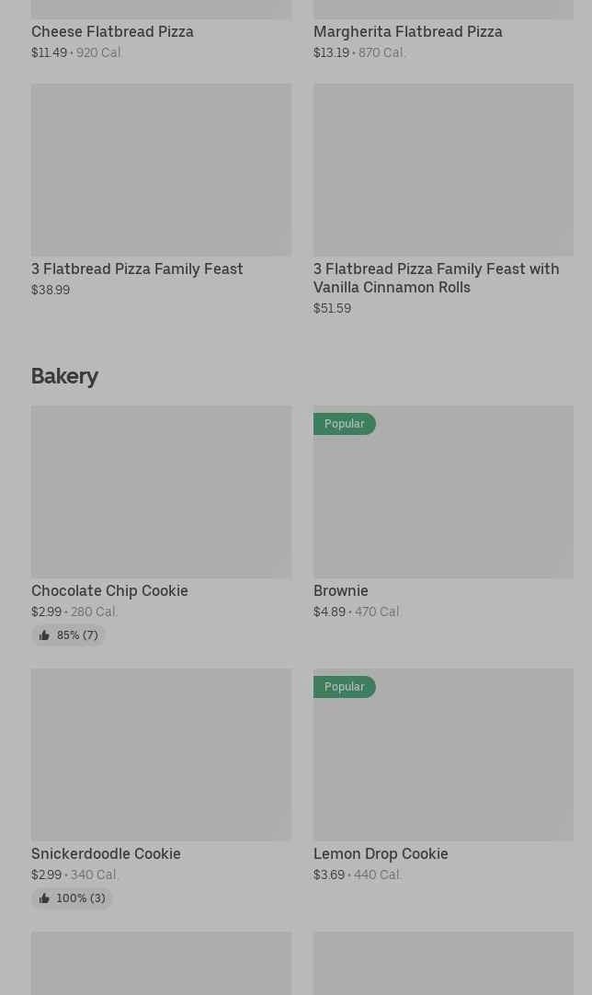Click the 85% (7) rating pill
This screenshot has width=592, height=995.
[x=69, y=635]
